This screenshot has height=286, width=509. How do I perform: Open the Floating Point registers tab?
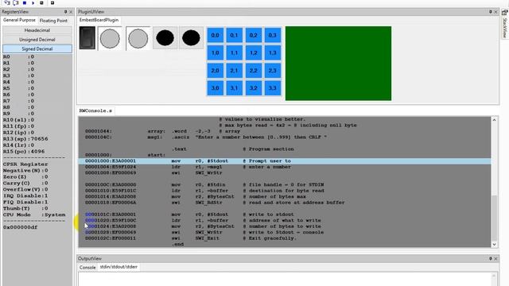pos(53,21)
